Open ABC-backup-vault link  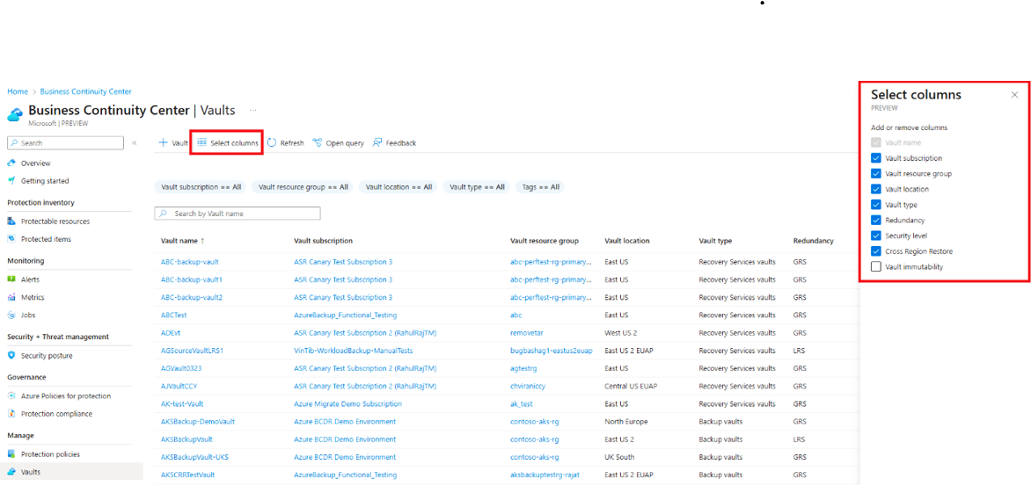tap(189, 261)
